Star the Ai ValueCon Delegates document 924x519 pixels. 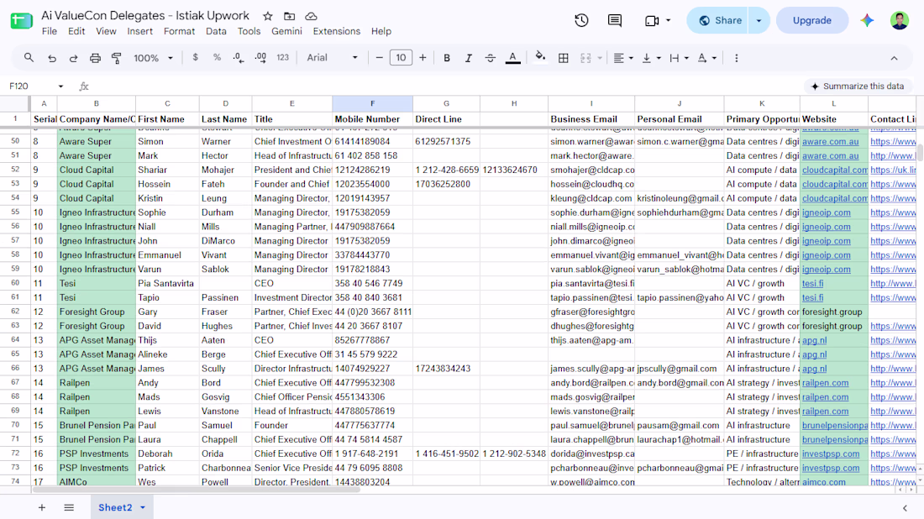pos(267,17)
